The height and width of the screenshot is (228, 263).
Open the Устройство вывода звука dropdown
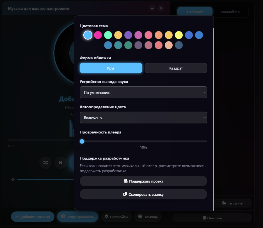click(x=143, y=93)
